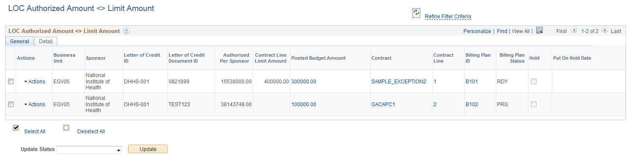
Task: Open the grid help question-mark icon
Action: [x=126, y=31]
